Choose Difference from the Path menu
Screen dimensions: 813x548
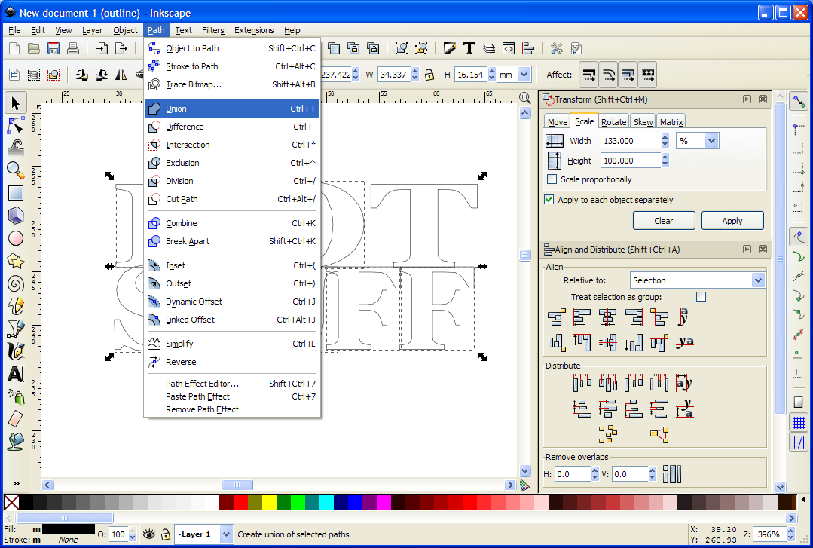coord(185,127)
